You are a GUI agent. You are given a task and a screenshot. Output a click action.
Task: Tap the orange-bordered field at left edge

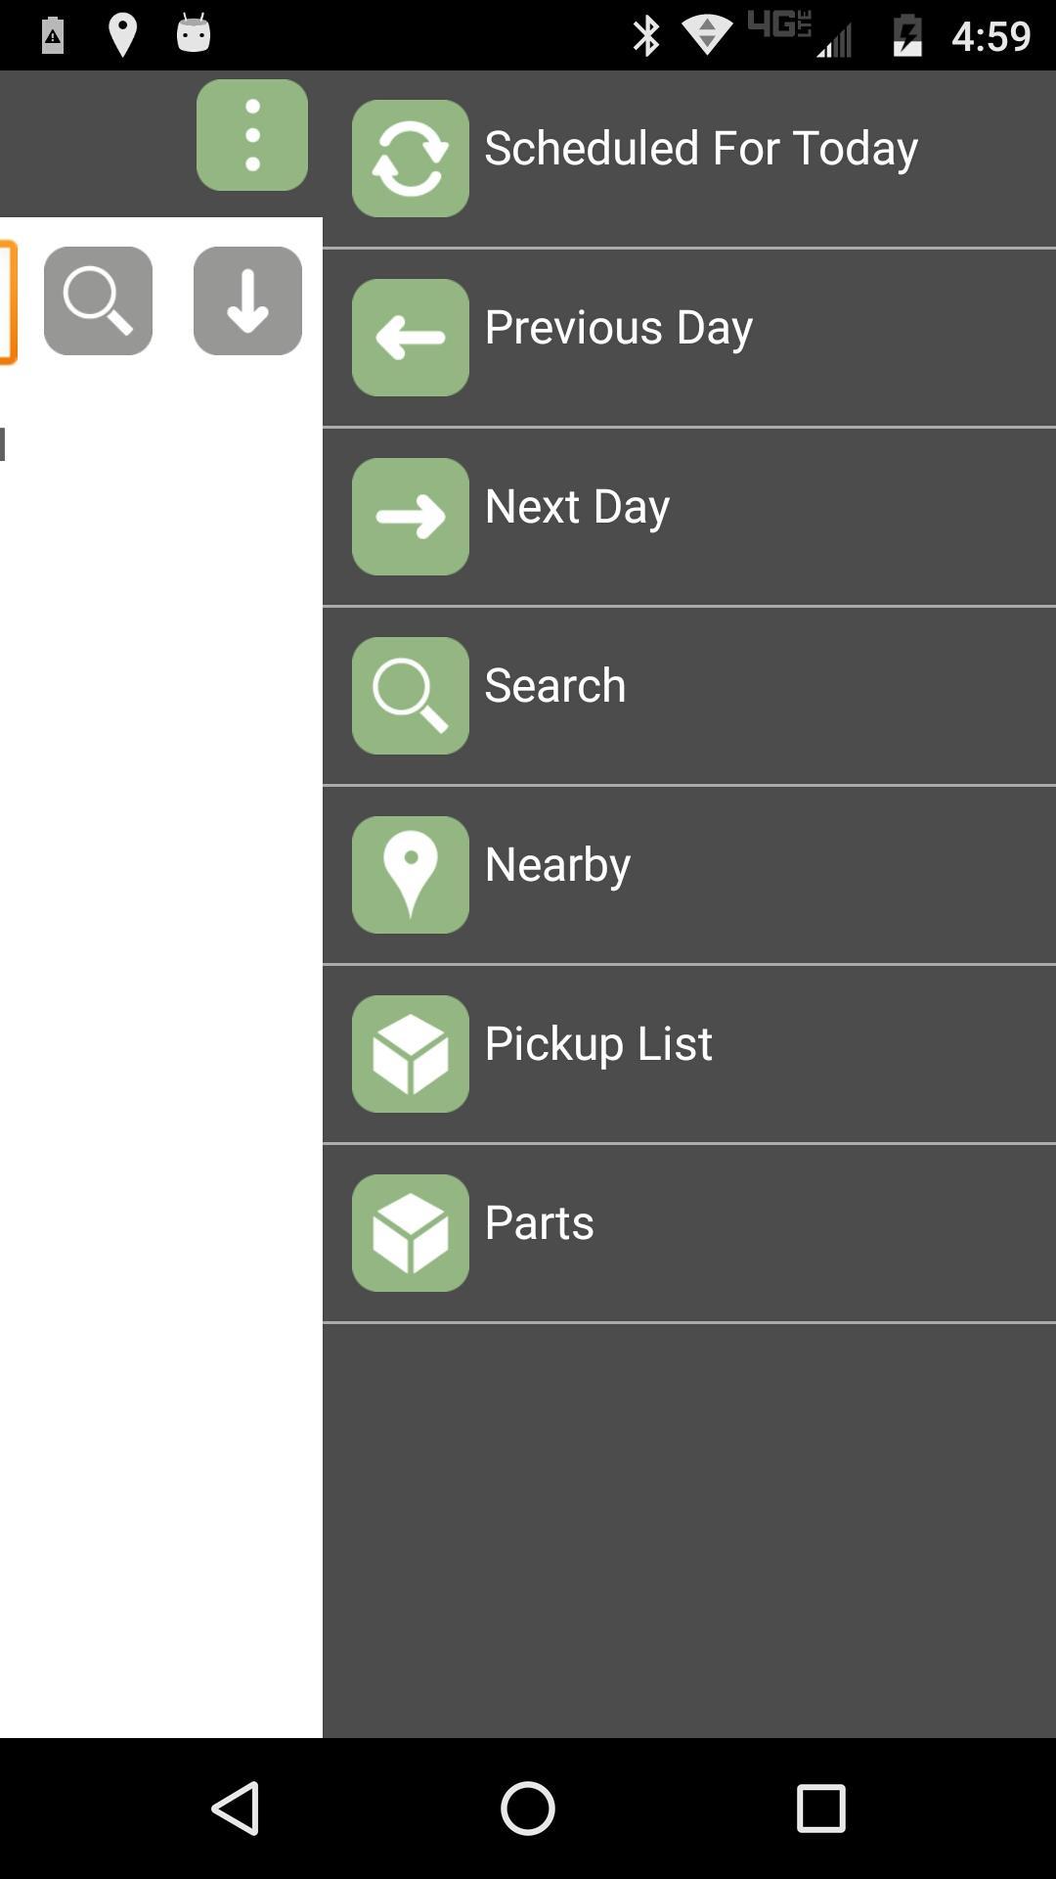pyautogui.click(x=8, y=301)
